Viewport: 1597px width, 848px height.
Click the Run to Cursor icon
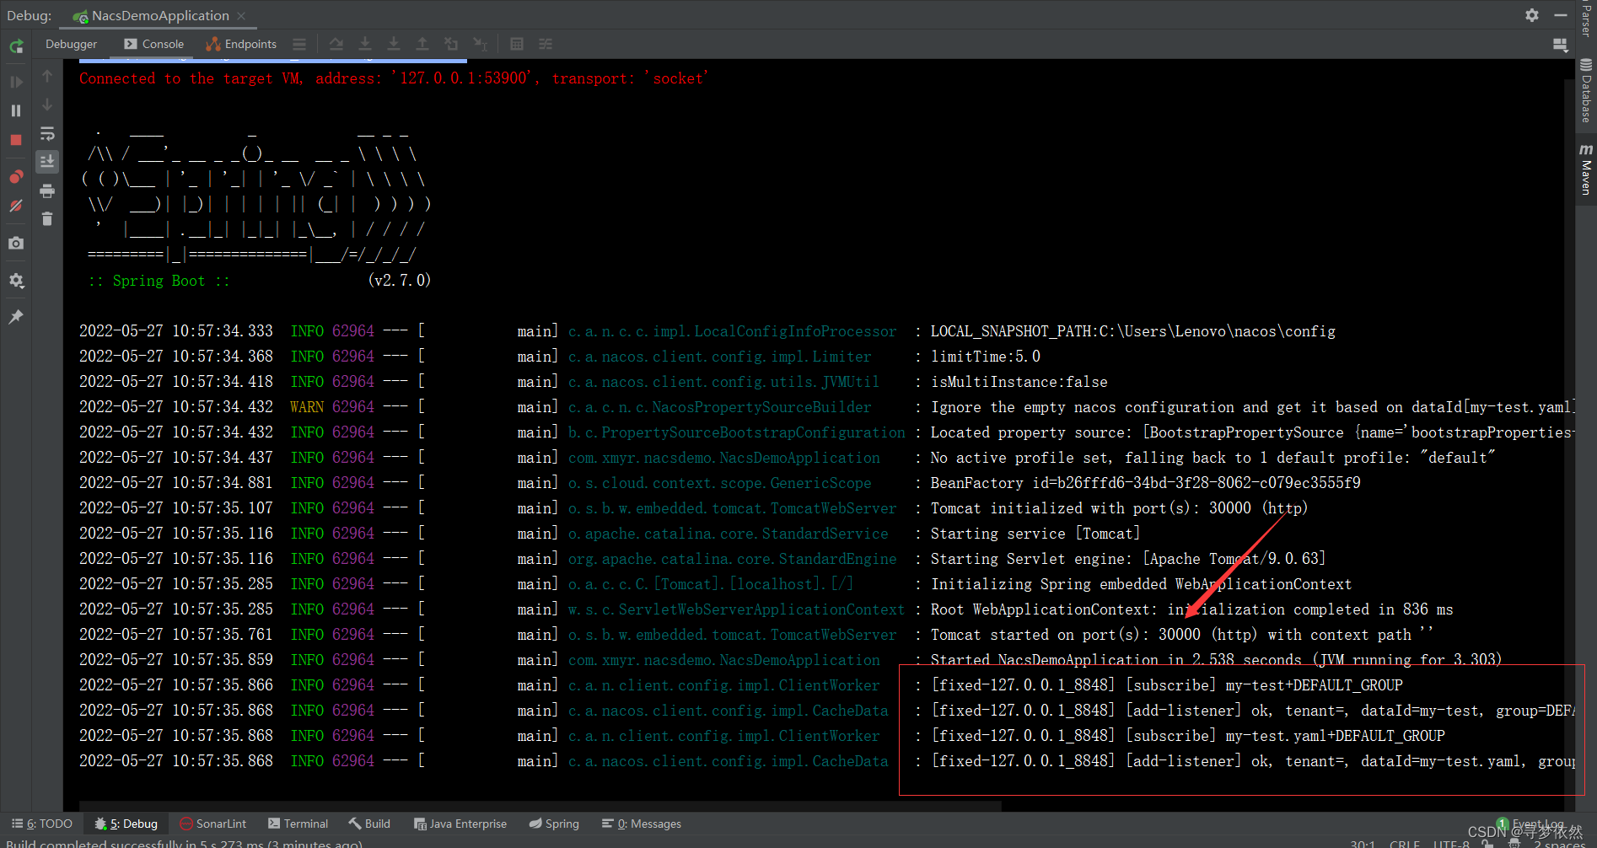coord(480,44)
